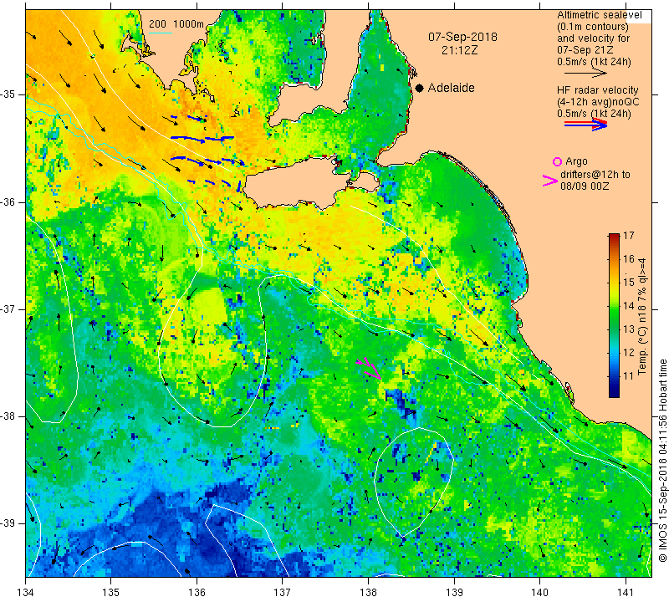Click the 21:12Z time label

[459, 50]
